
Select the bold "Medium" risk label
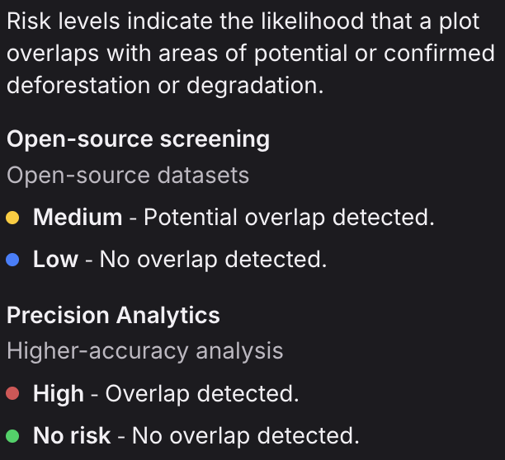point(78,218)
